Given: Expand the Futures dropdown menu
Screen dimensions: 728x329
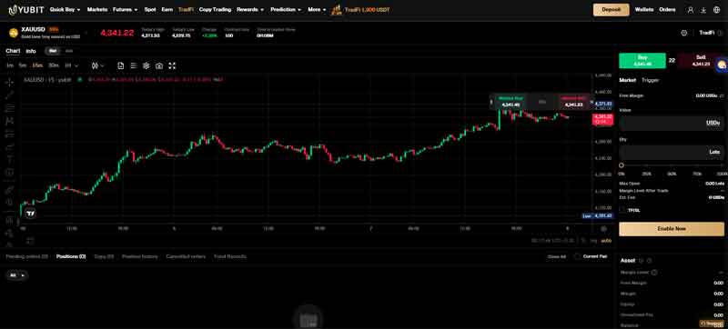Looking at the screenshot, I should [x=125, y=9].
